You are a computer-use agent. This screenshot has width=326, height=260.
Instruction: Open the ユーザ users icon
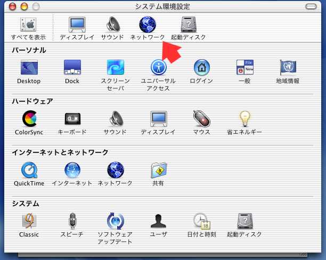click(158, 221)
